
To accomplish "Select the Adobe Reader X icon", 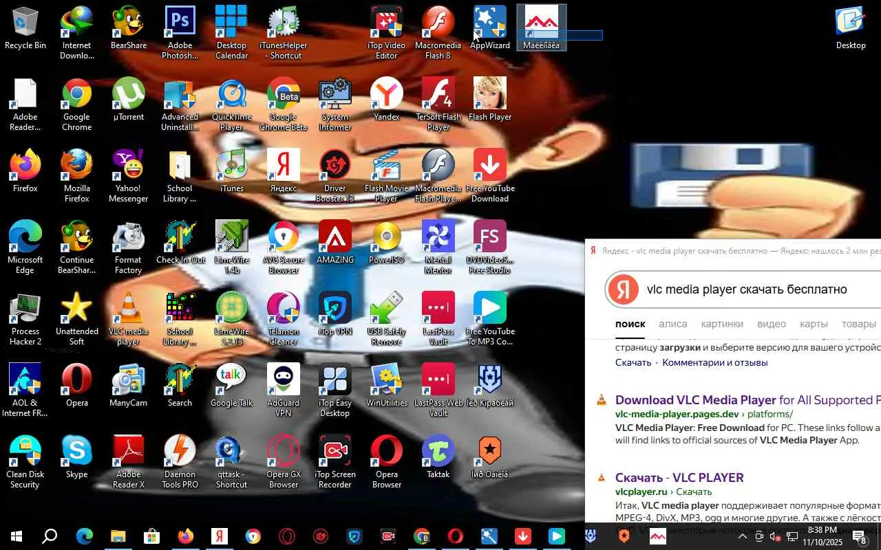I will click(129, 462).
